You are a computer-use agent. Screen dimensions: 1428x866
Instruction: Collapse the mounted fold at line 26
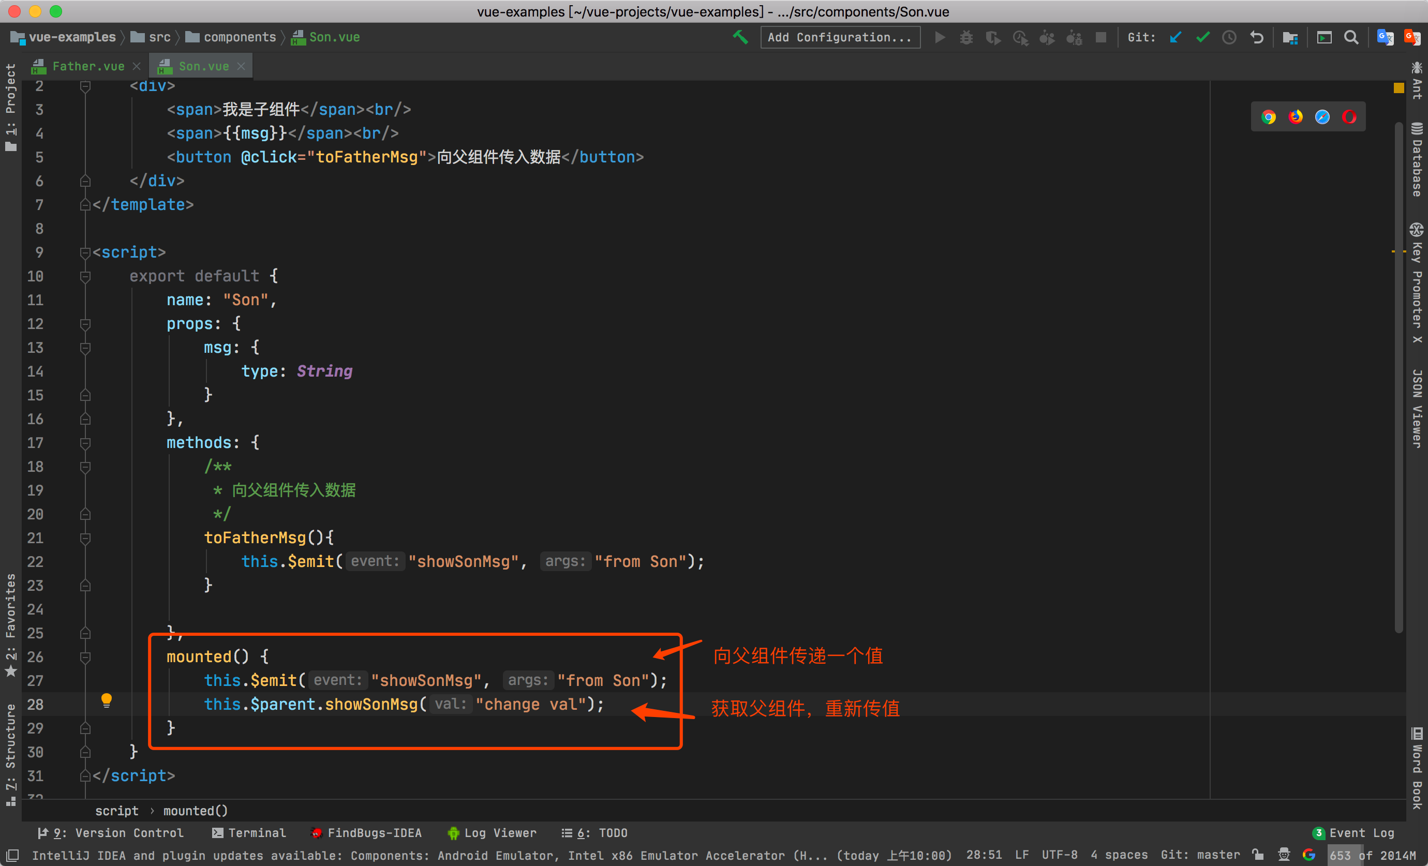[85, 657]
